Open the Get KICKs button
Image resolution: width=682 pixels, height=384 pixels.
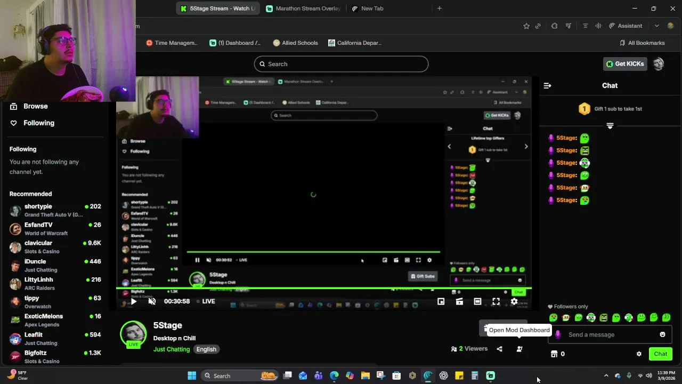click(625, 64)
